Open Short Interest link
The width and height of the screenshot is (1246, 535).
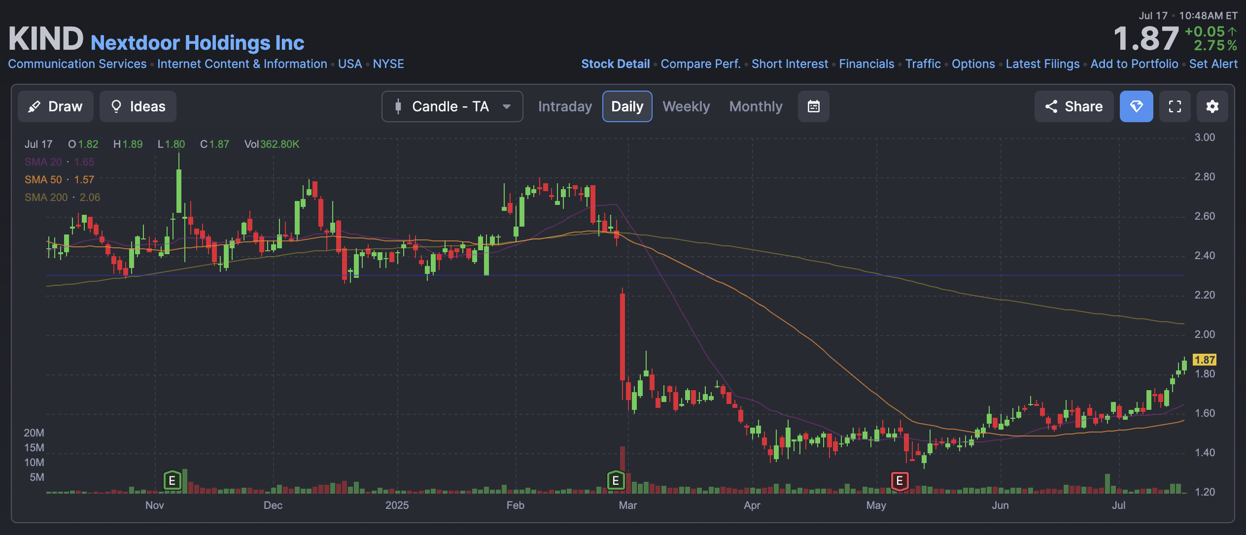point(790,64)
